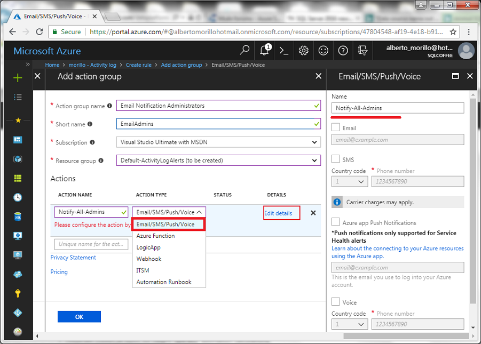Open the Recent clock icon
The width and height of the screenshot is (481, 344).
point(18,197)
